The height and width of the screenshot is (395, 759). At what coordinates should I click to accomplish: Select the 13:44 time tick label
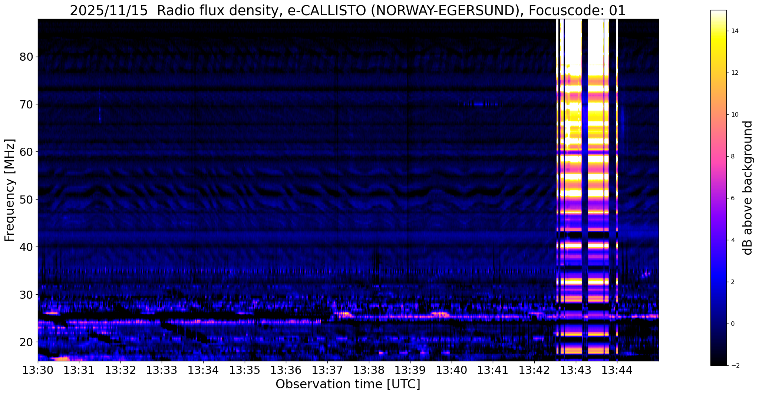tap(617, 370)
